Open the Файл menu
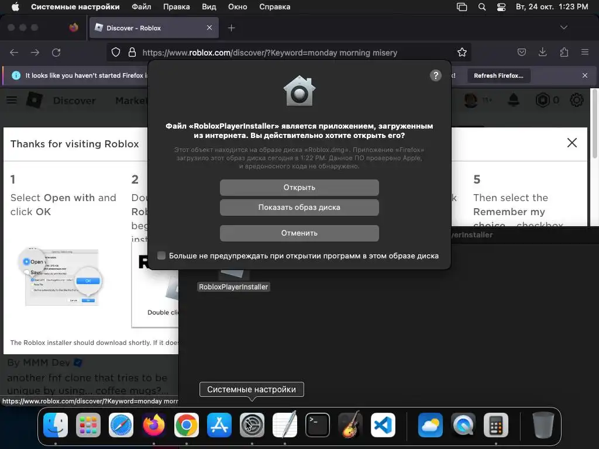Viewport: 599px width, 449px height. click(x=142, y=7)
